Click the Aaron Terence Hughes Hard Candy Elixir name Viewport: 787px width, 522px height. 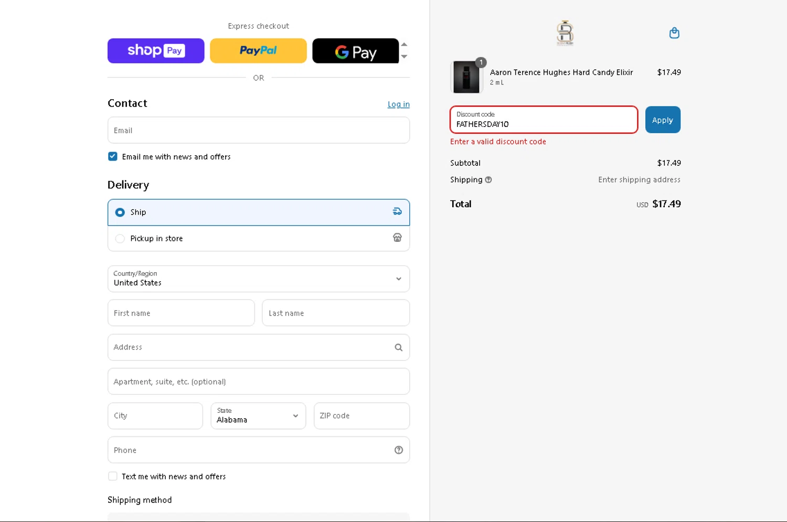click(x=561, y=72)
